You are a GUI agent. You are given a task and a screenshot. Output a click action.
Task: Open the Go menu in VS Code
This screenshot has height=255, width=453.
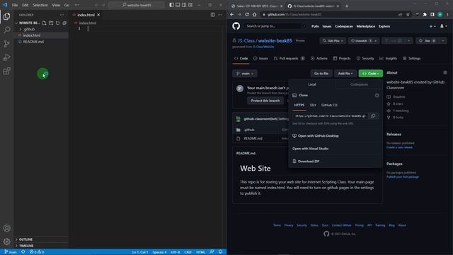click(x=67, y=5)
